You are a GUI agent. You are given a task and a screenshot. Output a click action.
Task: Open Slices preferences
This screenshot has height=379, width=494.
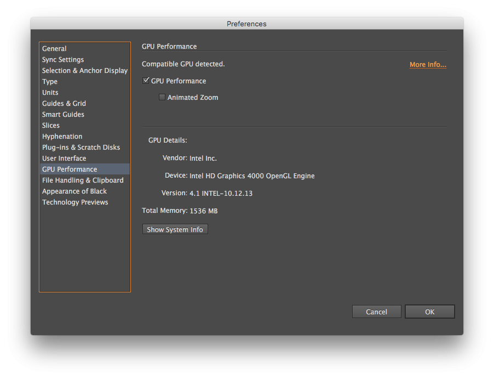(85, 125)
